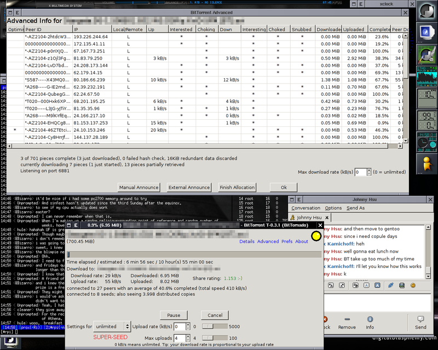Click the Manual Announce button
The image size is (438, 350).
point(139,187)
